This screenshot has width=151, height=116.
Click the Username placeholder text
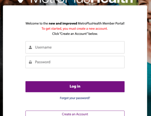point(43,47)
